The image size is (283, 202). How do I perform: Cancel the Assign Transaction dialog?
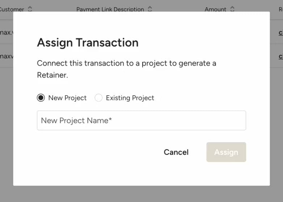(176, 152)
